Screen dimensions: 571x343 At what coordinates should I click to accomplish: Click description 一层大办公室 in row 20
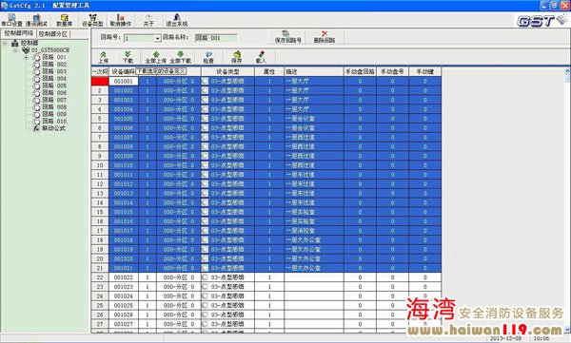(303, 258)
